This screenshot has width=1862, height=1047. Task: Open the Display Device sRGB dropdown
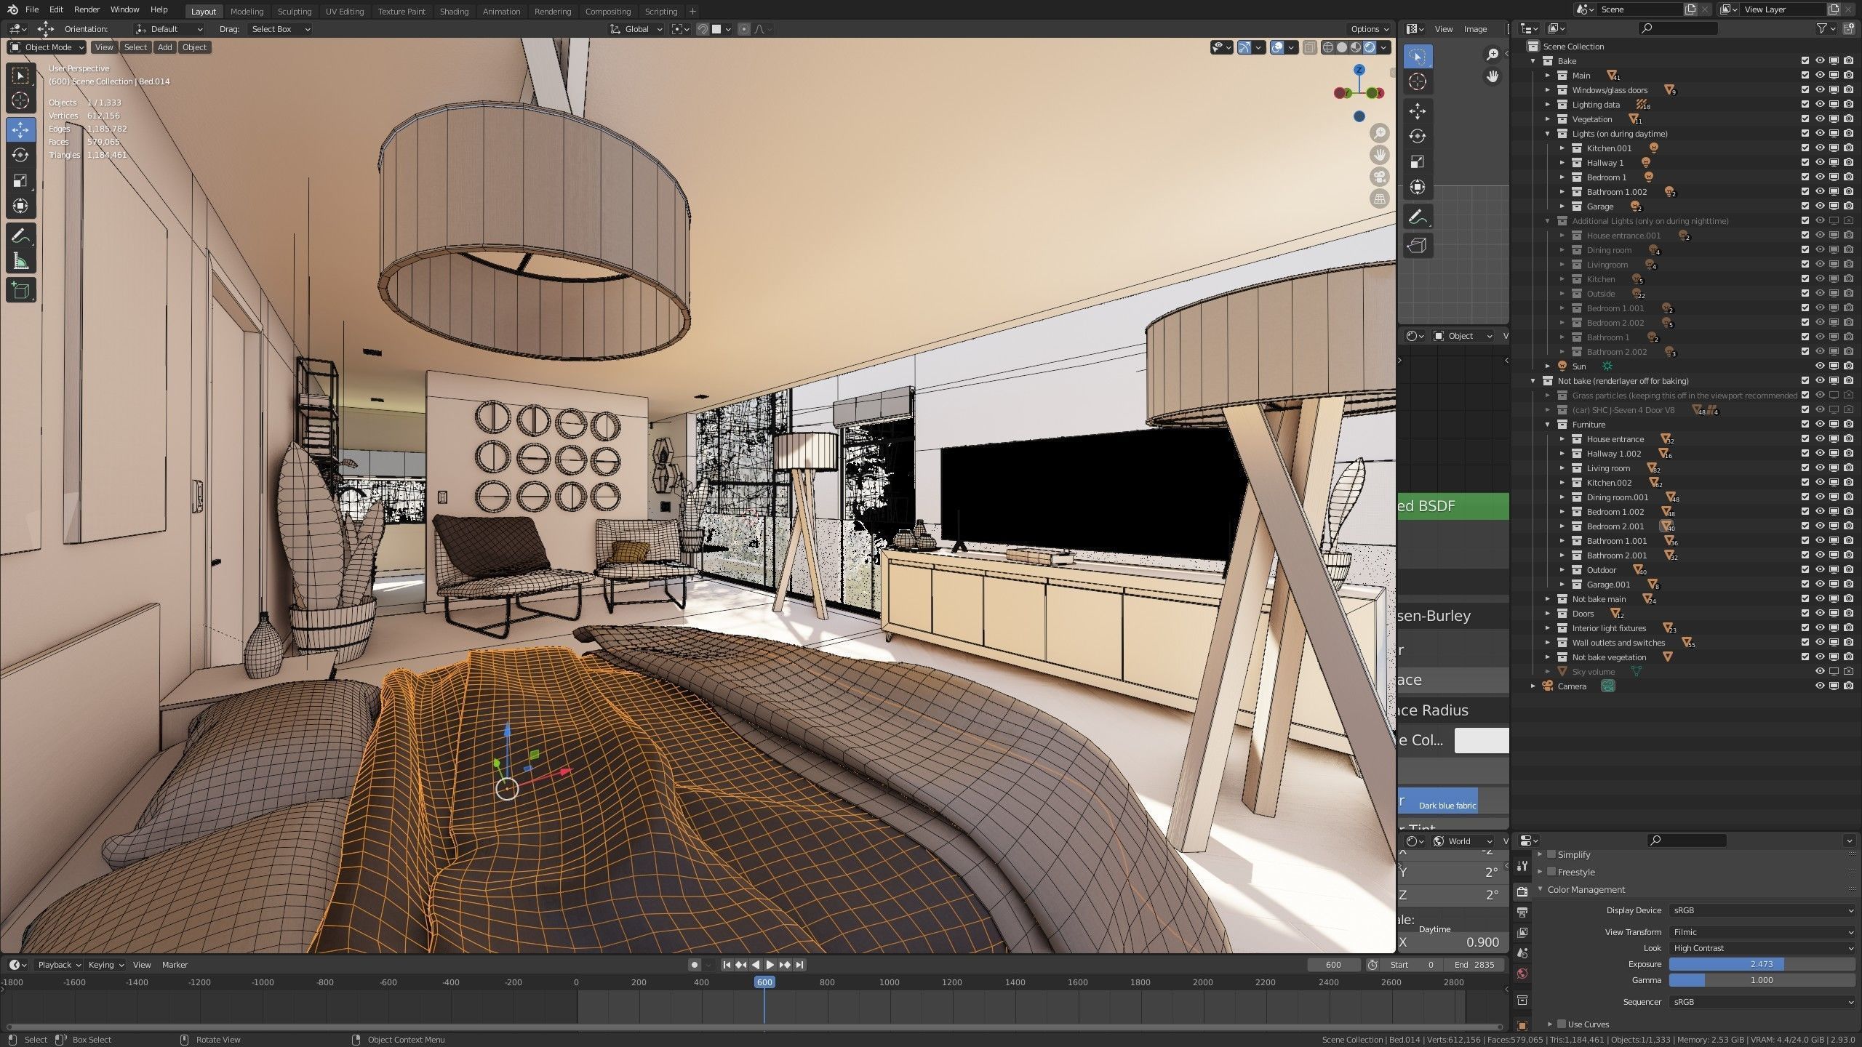pos(1762,910)
